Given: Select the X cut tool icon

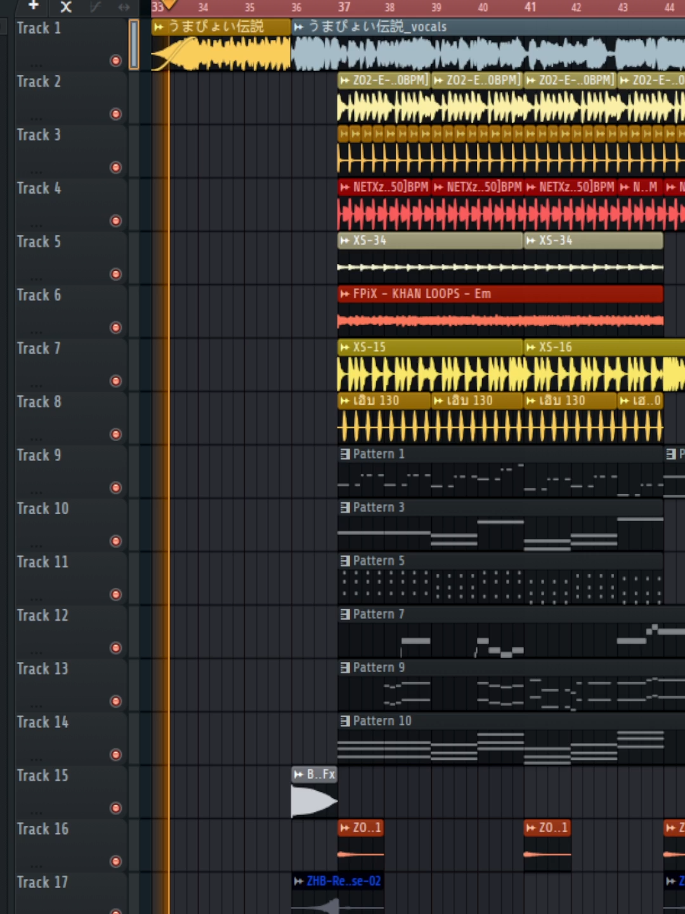Looking at the screenshot, I should pos(65,7).
